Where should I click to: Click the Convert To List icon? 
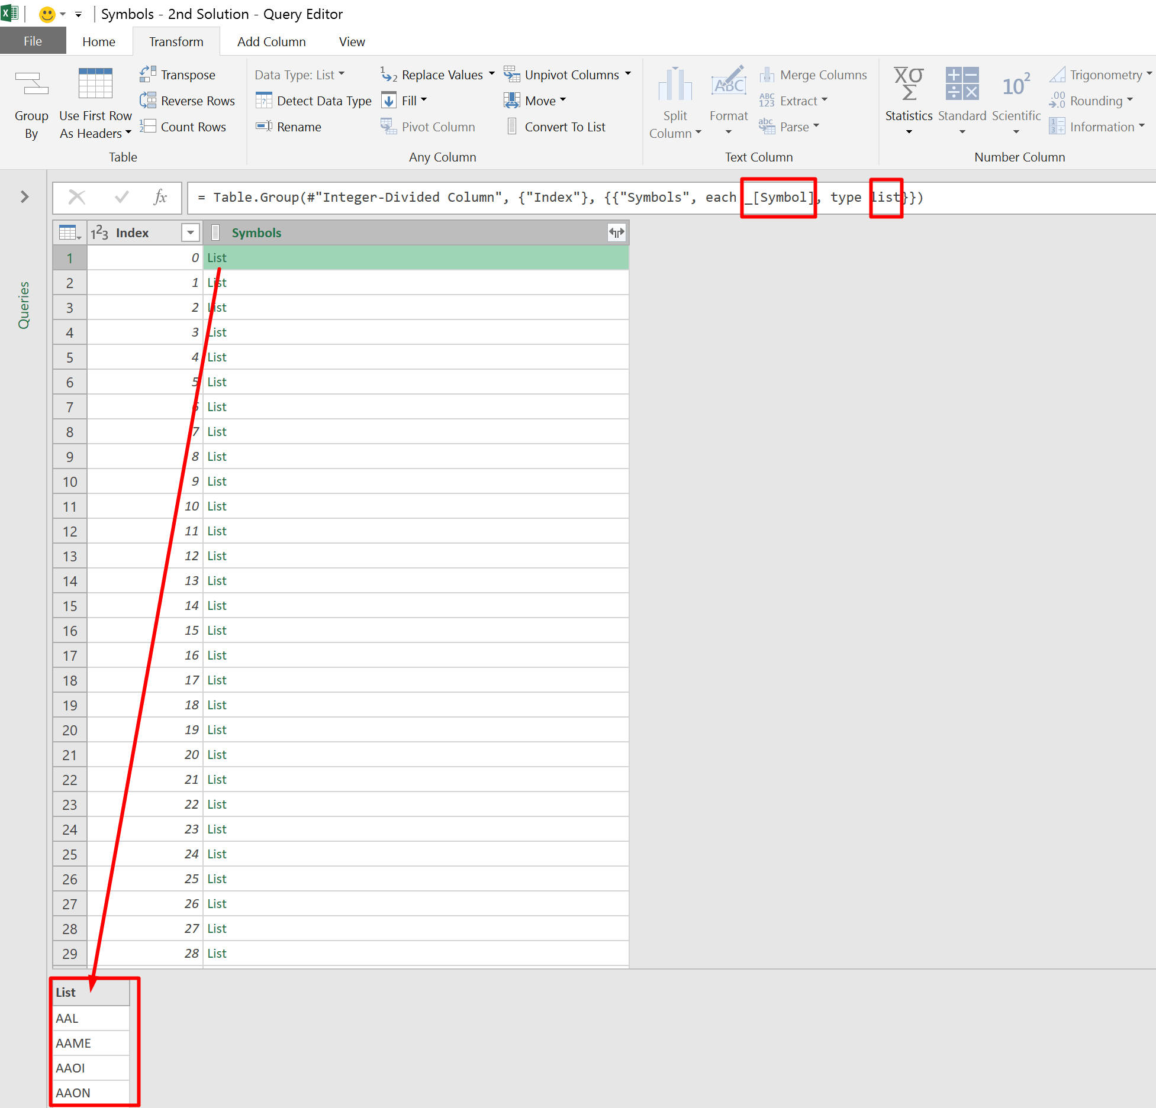[512, 127]
